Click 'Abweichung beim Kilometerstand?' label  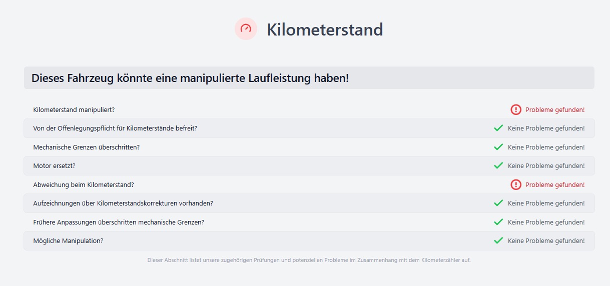84,184
